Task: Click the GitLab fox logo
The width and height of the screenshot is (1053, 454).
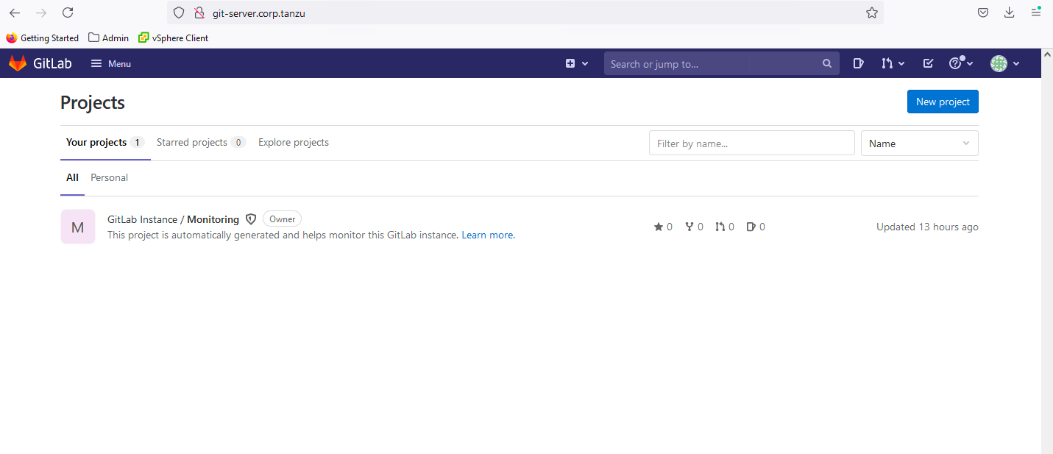Action: tap(18, 63)
